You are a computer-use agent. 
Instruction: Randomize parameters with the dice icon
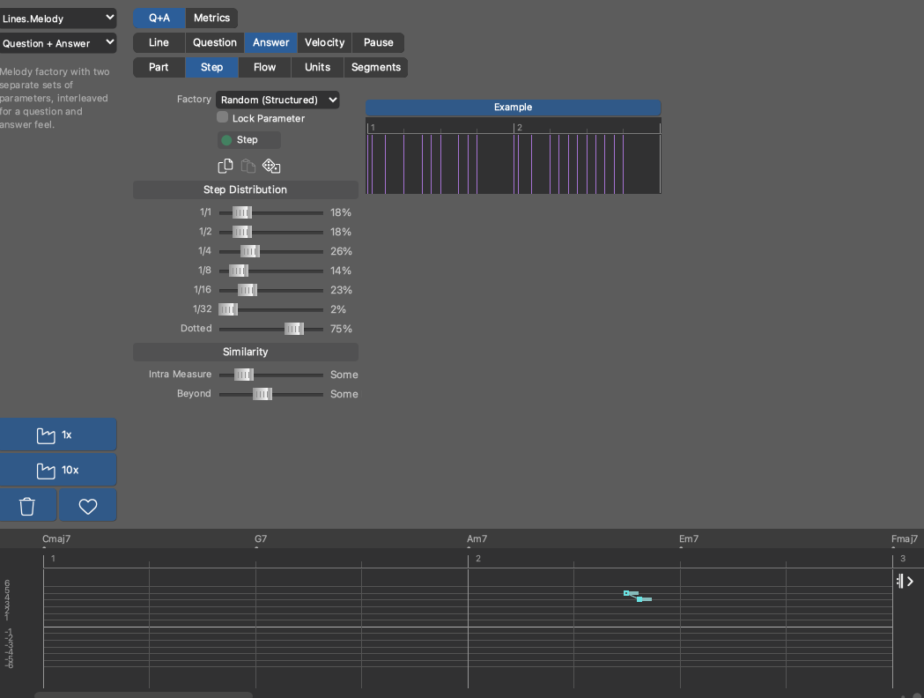271,166
